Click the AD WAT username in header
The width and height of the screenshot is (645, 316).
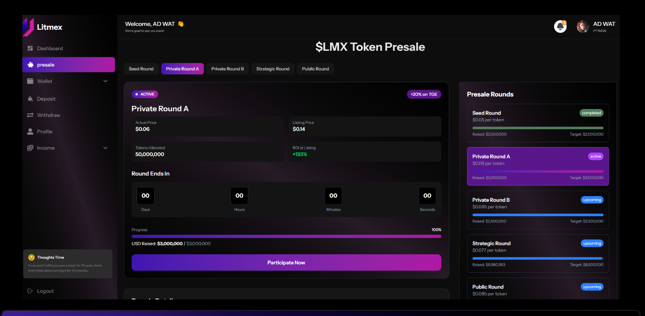604,24
